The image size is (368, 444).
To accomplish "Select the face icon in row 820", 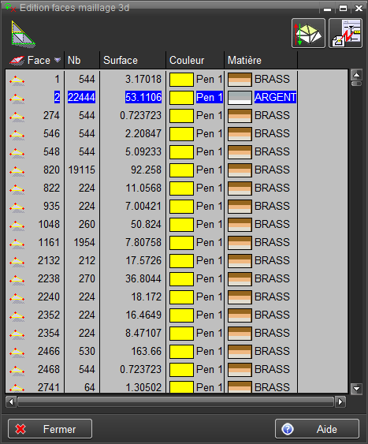I will 17,170.
